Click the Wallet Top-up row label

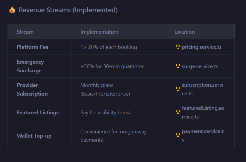pos(34,136)
